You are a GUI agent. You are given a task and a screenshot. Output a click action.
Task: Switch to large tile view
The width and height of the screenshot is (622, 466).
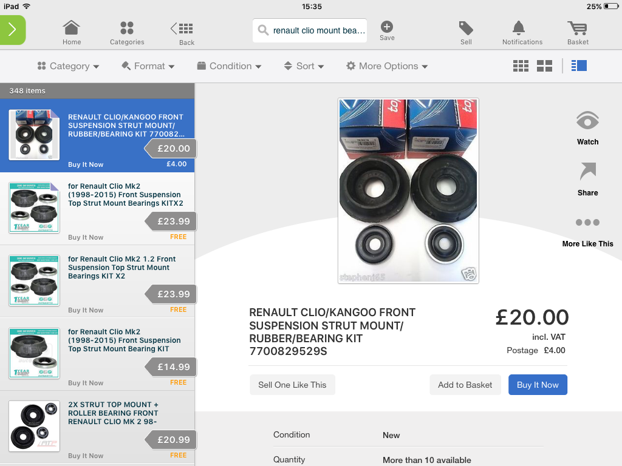pos(544,66)
